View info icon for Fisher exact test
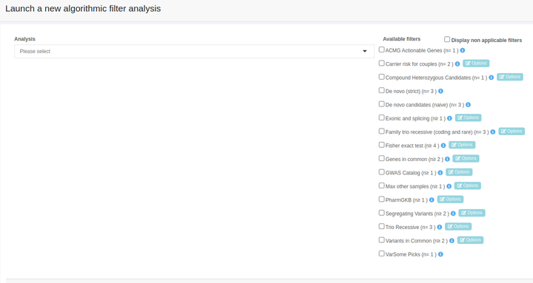533x283 pixels. pos(443,146)
